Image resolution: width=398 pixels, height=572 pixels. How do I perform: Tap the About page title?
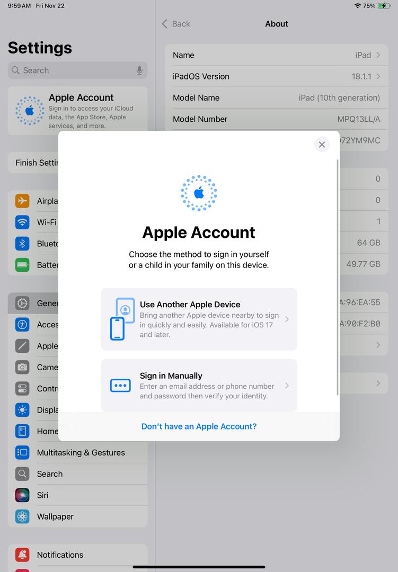click(x=277, y=24)
